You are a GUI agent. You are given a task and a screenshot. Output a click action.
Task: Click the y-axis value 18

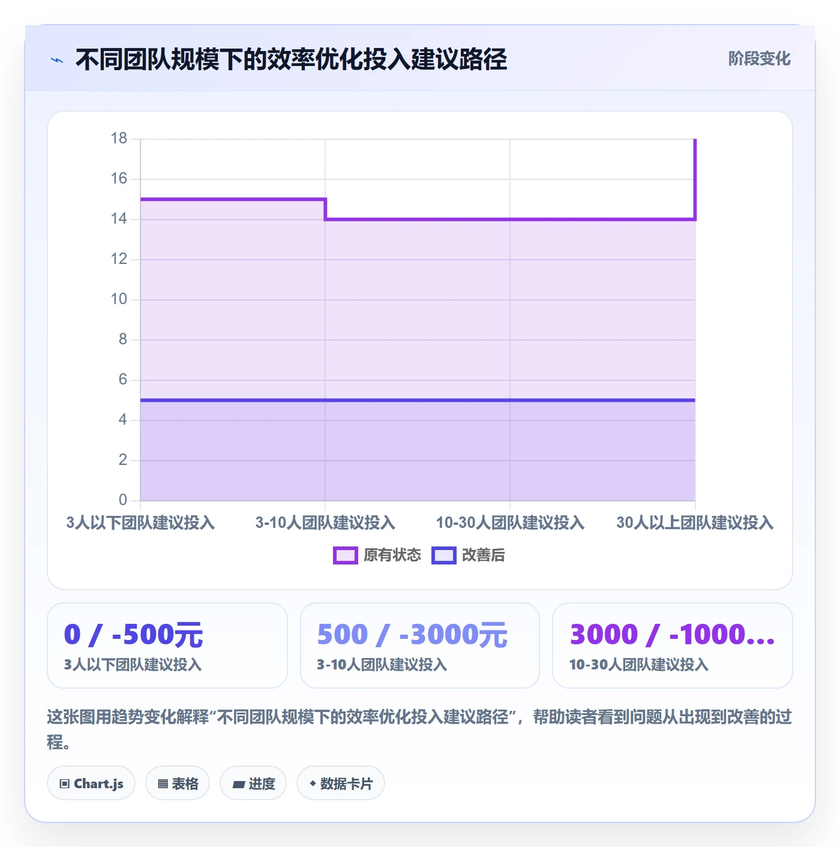[x=119, y=139]
